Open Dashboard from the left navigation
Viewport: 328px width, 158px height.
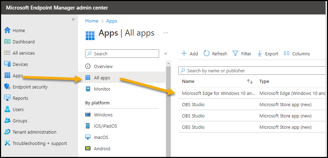coord(24,42)
